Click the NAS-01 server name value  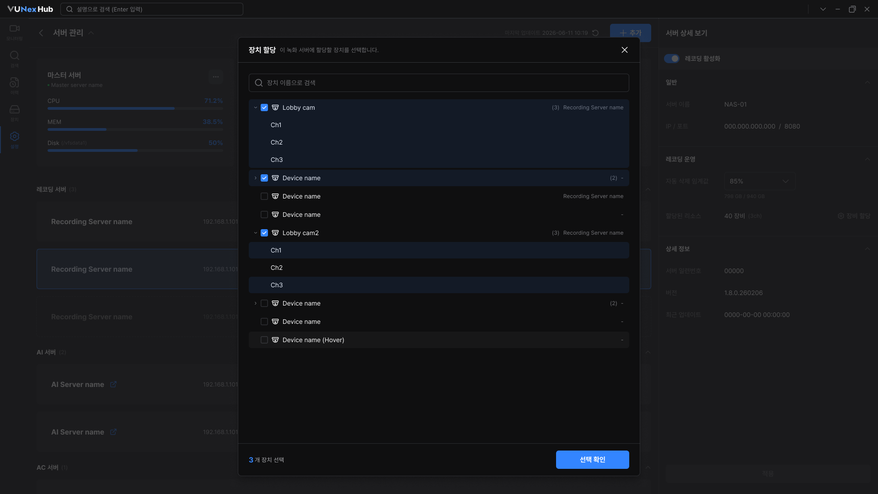pyautogui.click(x=735, y=104)
